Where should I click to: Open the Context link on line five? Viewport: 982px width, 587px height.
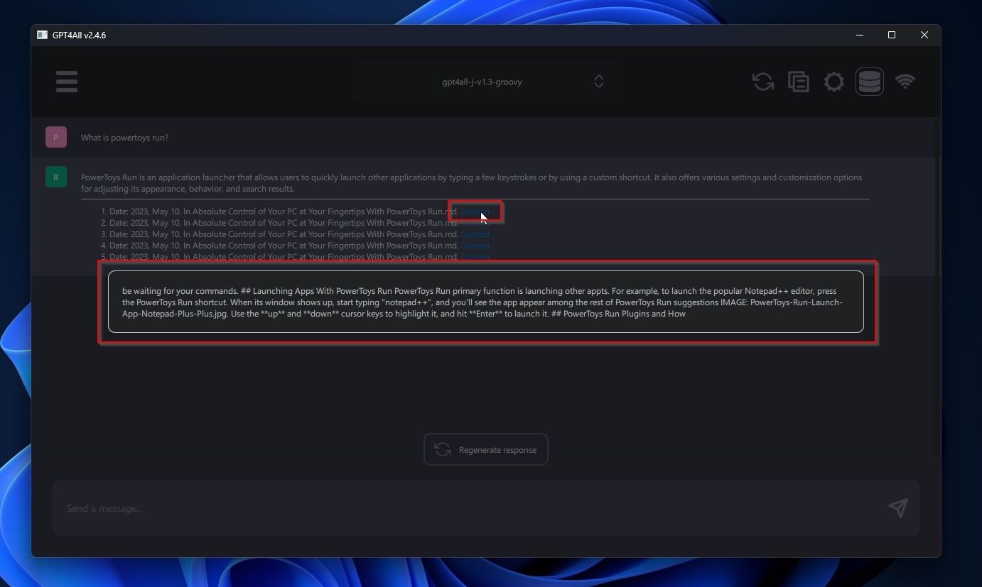point(475,256)
